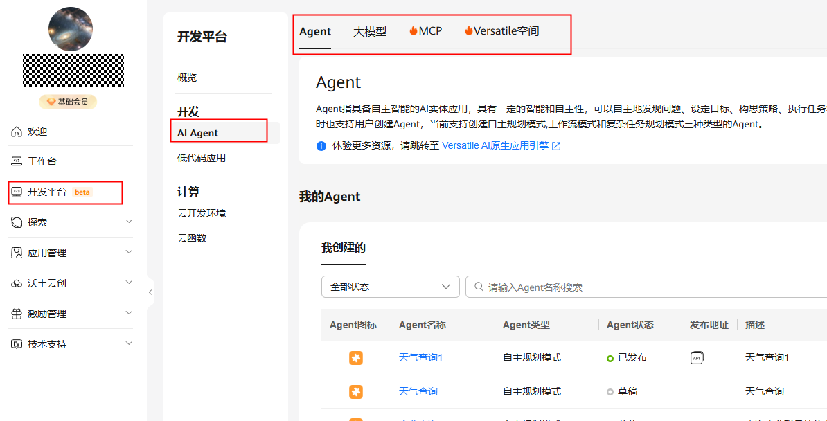Screen dimensions: 827x421
Task: Click the API publish icon for 天气查询1
Action: tap(696, 357)
